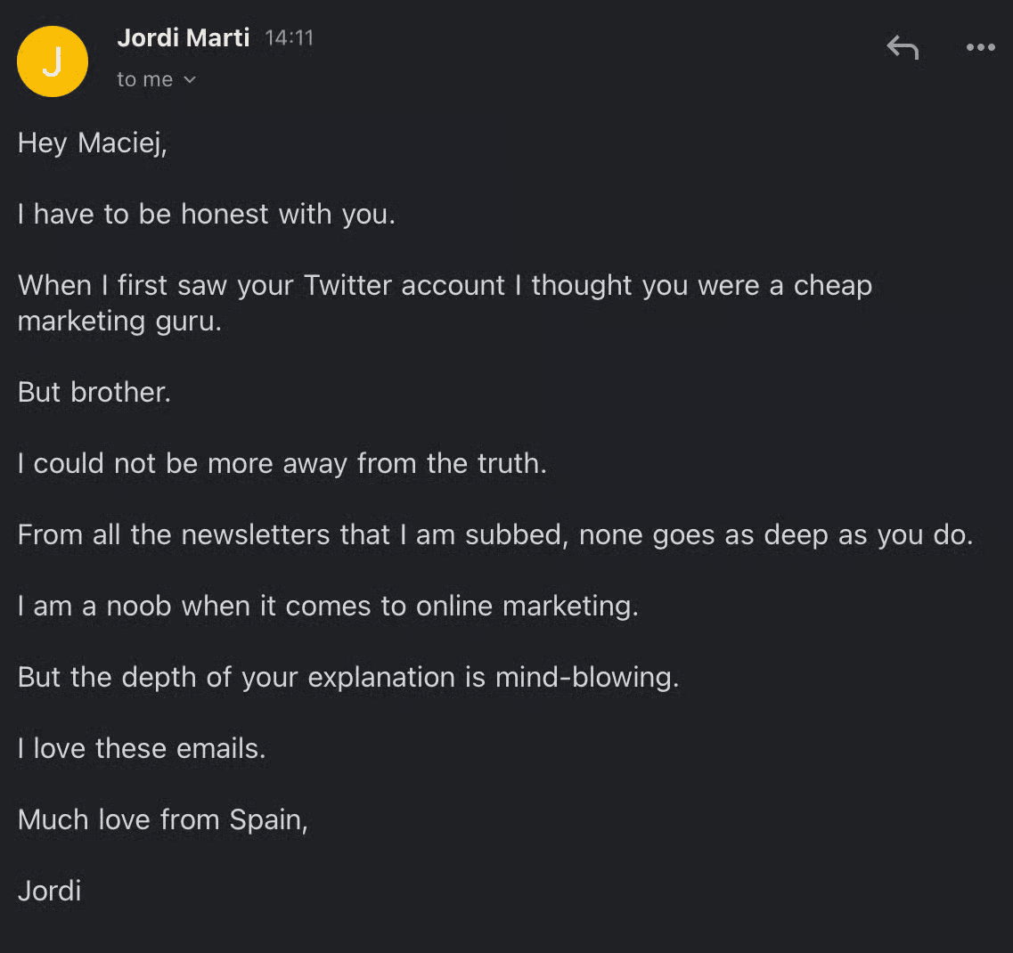Screen dimensions: 1013x953
Task: Click the 'From all the newsletters' sentence
Action: pyautogui.click(x=494, y=534)
